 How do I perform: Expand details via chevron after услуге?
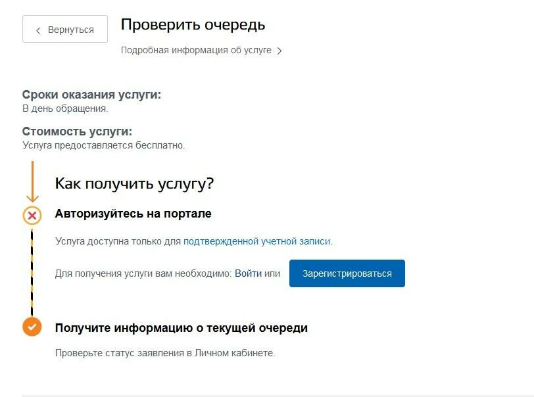coord(279,51)
